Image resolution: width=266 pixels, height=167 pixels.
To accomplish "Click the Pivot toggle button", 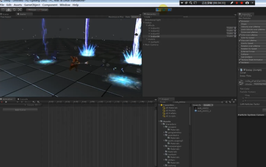I will pos(32,9).
